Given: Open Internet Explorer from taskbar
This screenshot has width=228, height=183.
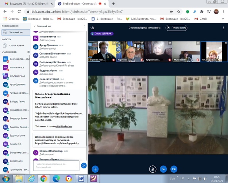Looking at the screenshot, I should (x=31, y=179).
